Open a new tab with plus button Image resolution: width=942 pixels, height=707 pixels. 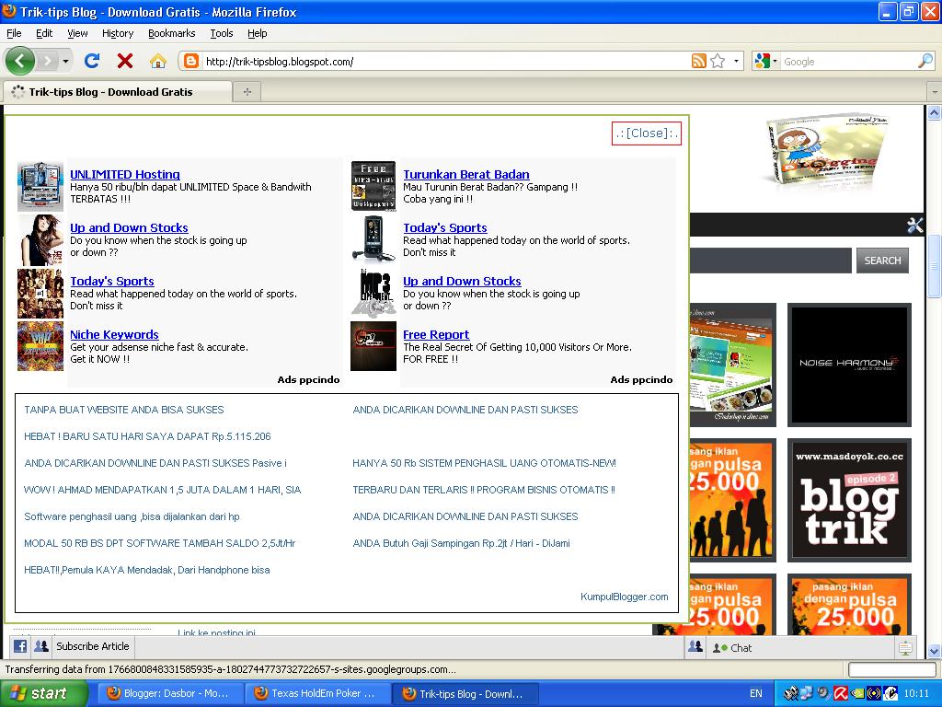[247, 92]
